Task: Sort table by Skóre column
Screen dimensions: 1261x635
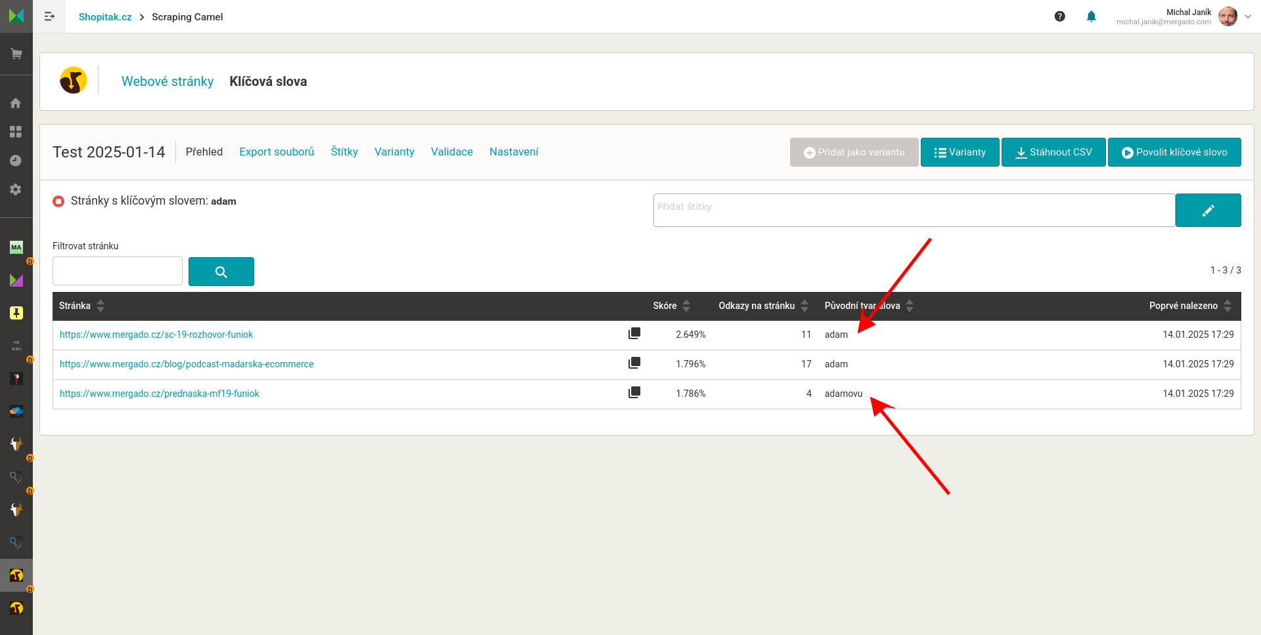Action: [x=686, y=306]
